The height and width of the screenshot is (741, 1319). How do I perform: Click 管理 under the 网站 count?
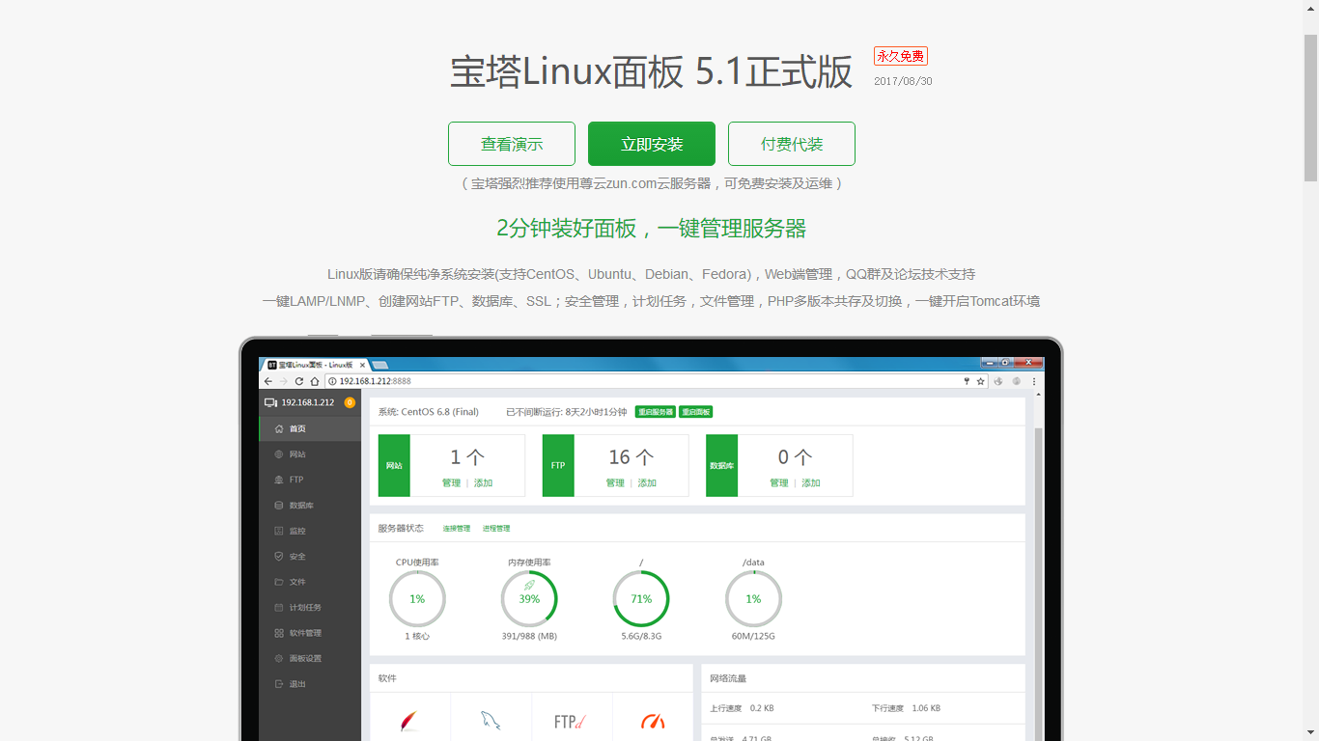coord(451,482)
